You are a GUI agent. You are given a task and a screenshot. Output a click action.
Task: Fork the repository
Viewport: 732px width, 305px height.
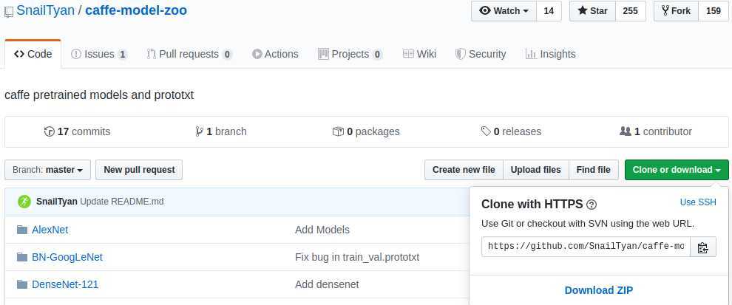(675, 11)
